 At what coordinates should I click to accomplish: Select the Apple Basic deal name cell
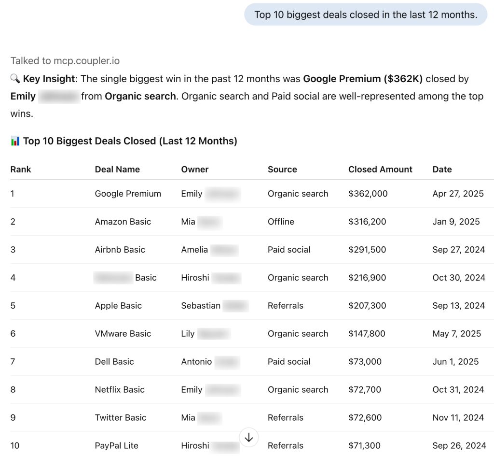(118, 306)
